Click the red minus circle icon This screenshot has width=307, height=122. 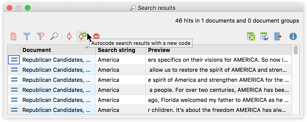click(96, 37)
